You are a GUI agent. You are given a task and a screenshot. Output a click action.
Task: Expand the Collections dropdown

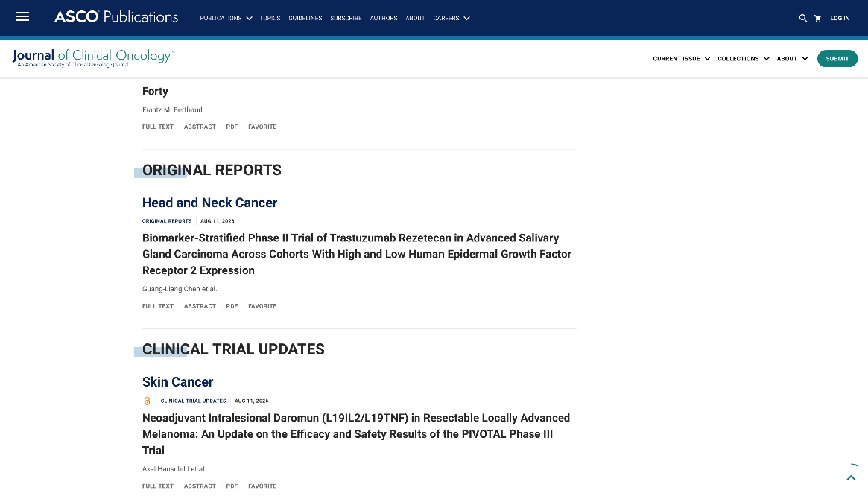tap(744, 59)
